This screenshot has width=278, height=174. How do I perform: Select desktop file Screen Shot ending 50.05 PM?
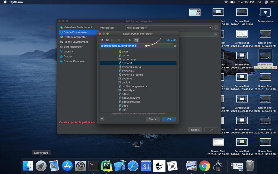265,147
